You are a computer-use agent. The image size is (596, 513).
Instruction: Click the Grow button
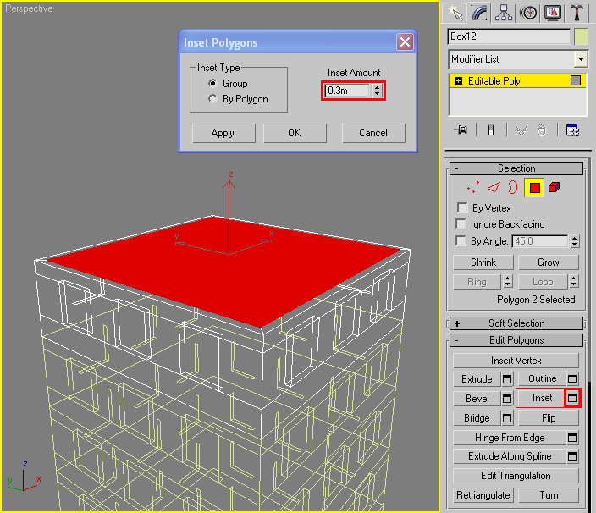[x=548, y=262]
